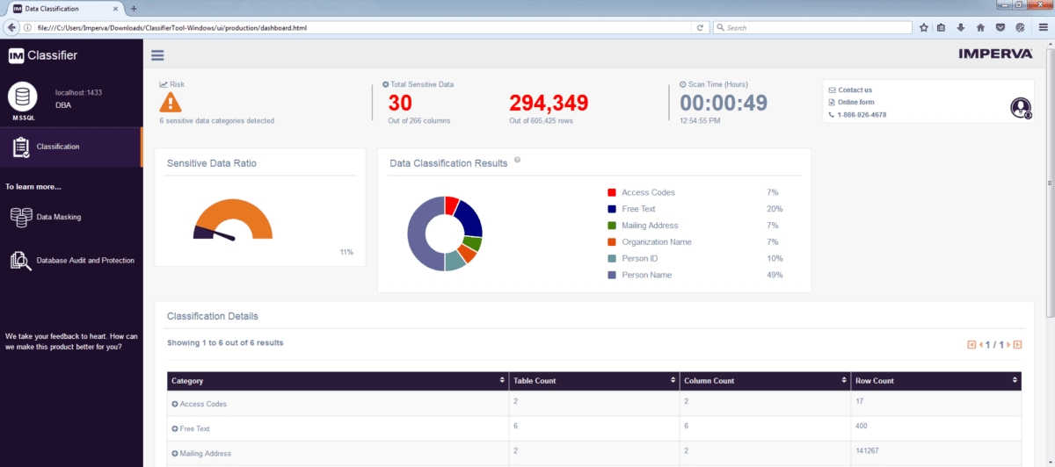
Task: Open Database Audit and Protection
Action: pyautogui.click(x=84, y=261)
